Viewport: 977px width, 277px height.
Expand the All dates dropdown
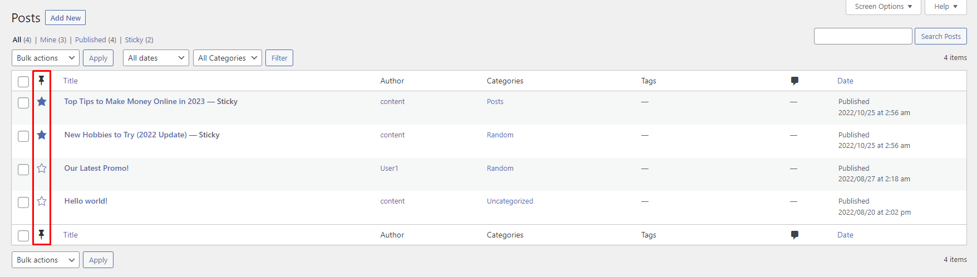click(156, 58)
